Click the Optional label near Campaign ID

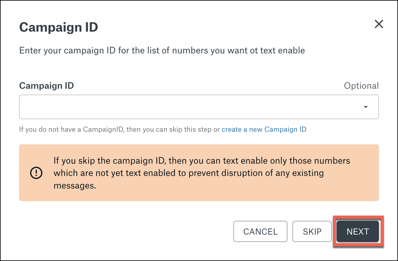click(361, 86)
